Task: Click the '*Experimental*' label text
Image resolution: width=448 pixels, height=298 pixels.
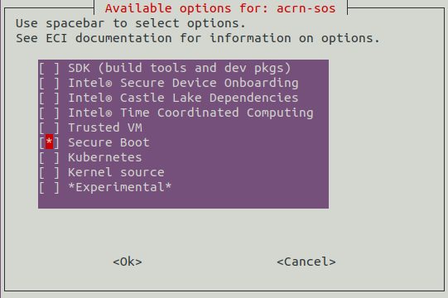Action: tap(120, 187)
